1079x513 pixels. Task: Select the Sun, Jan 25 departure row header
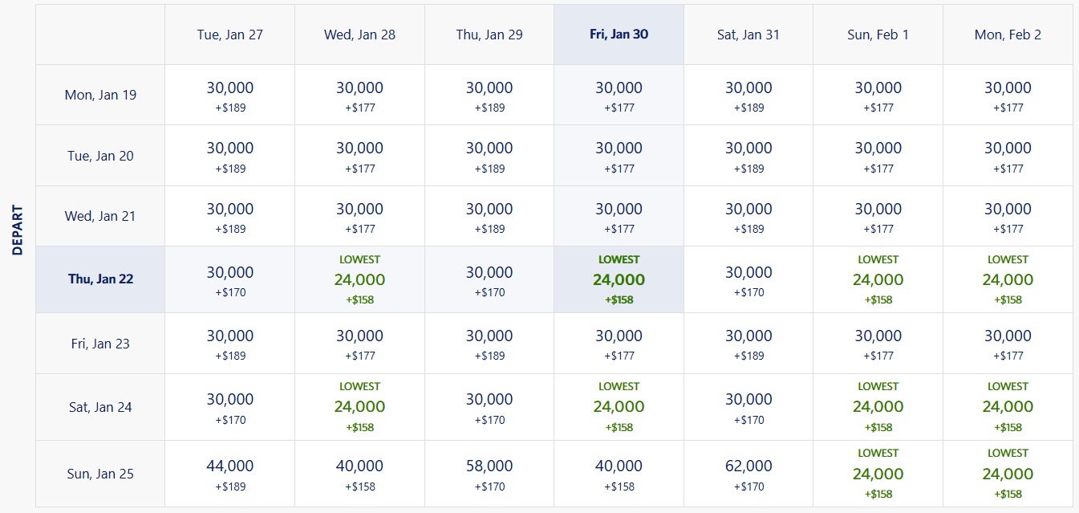99,474
